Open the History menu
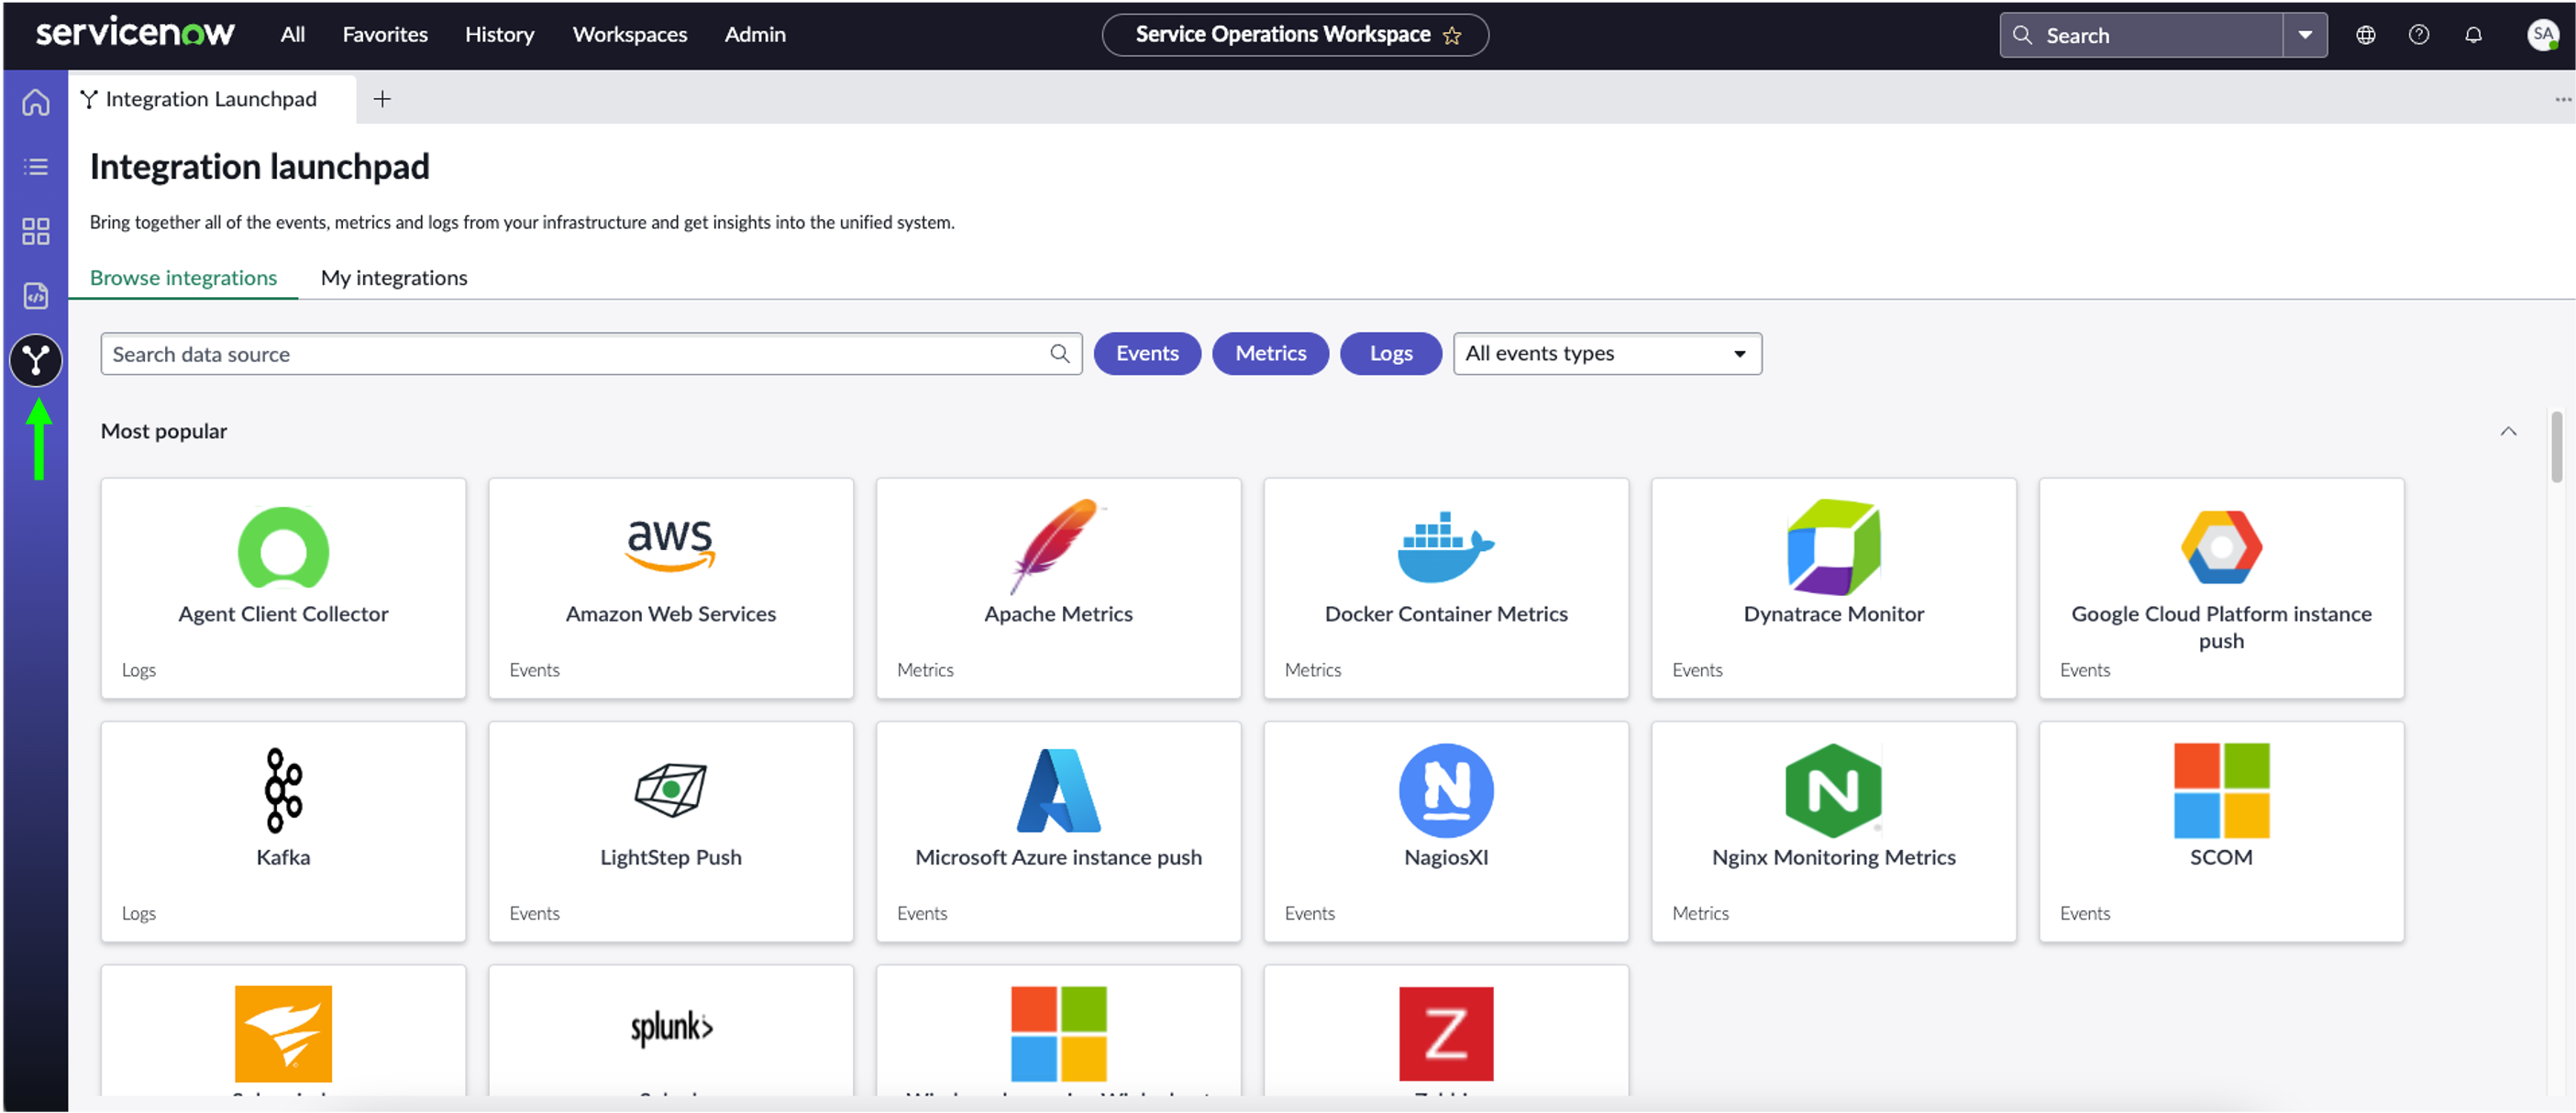Viewport: 2576px width, 1113px height. click(x=499, y=34)
